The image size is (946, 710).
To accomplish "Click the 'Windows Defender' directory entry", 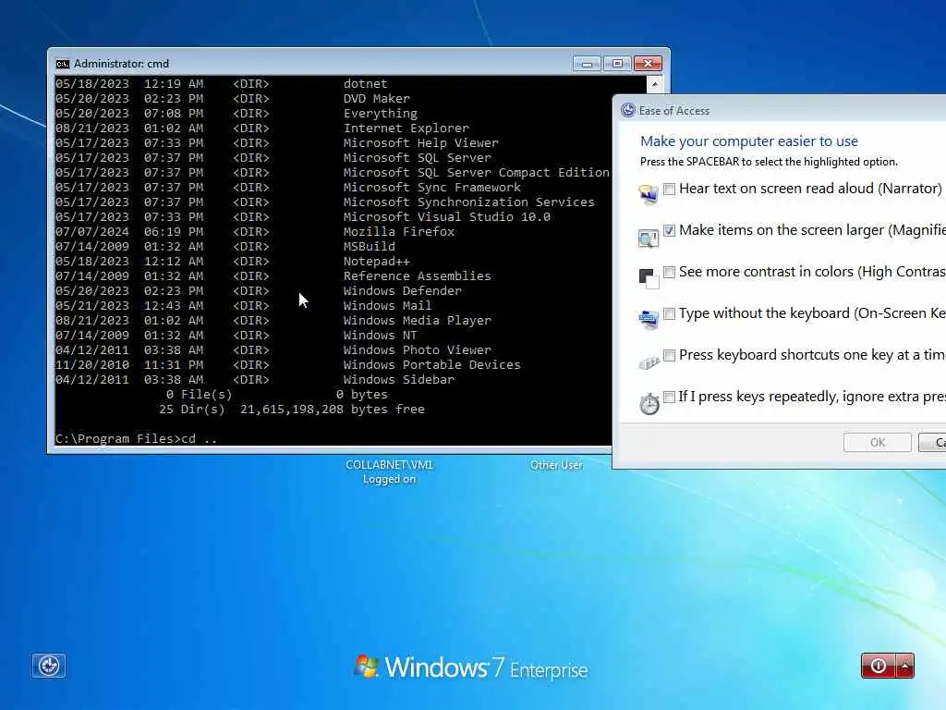I will point(403,291).
